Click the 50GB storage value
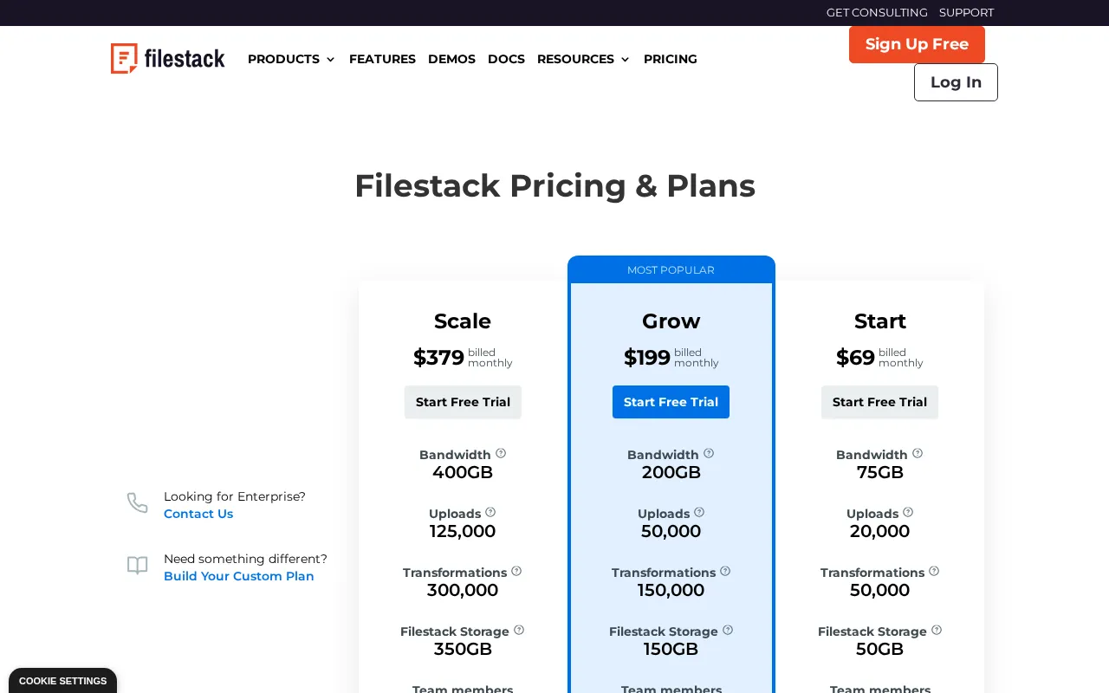 (x=880, y=649)
